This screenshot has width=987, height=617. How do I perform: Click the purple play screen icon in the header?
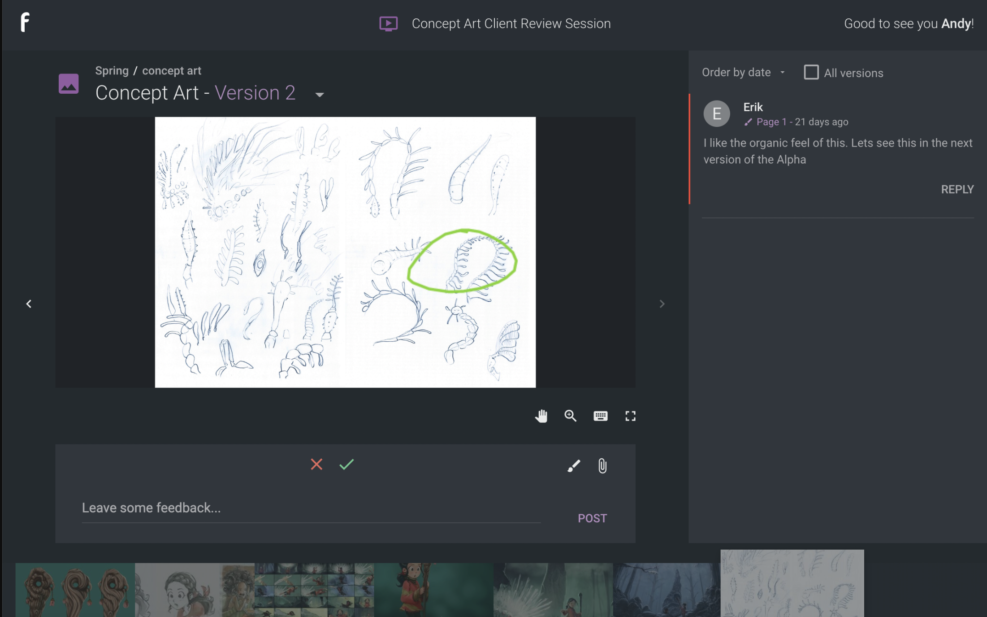pyautogui.click(x=388, y=23)
